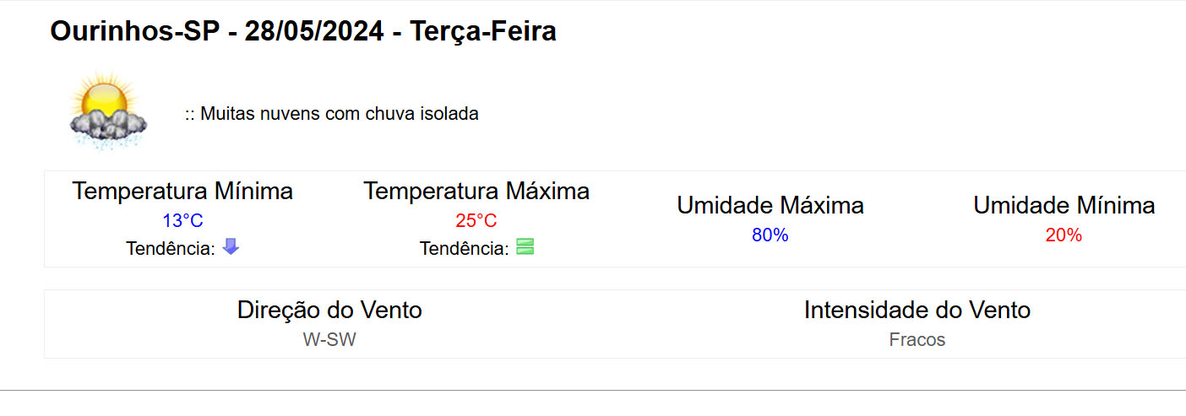Click the Ourinhos-SP date heading
Screen dimensions: 1186x416
point(303,32)
